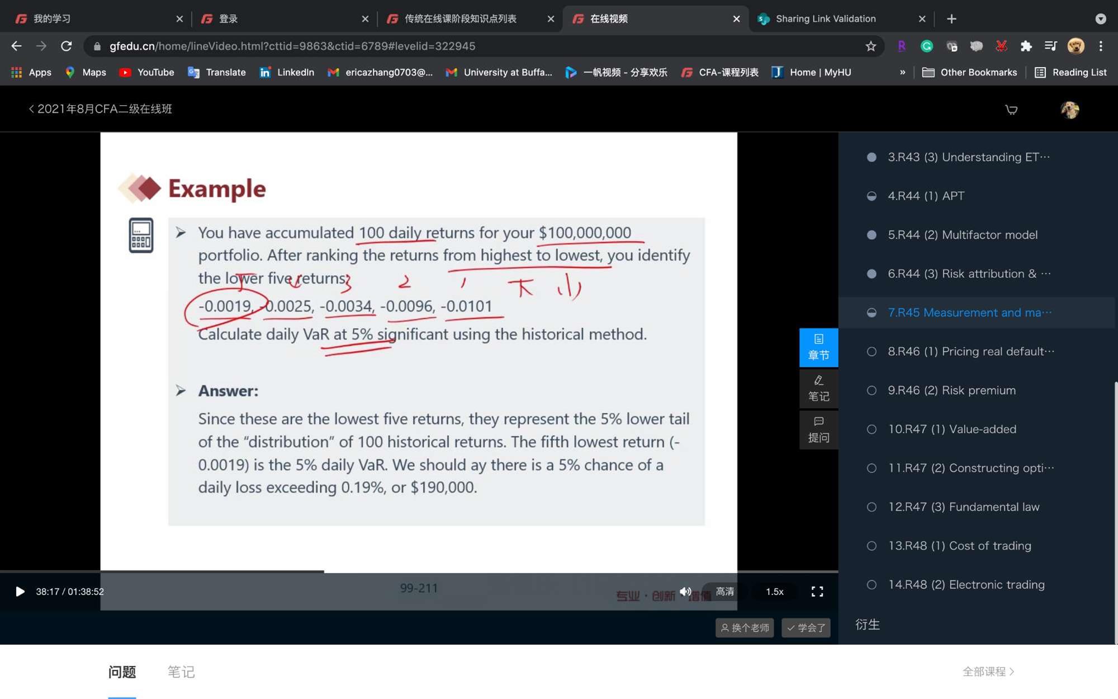The height and width of the screenshot is (699, 1118).
Task: Select lesson 10.R47 (1) Value-added
Action: coord(952,429)
